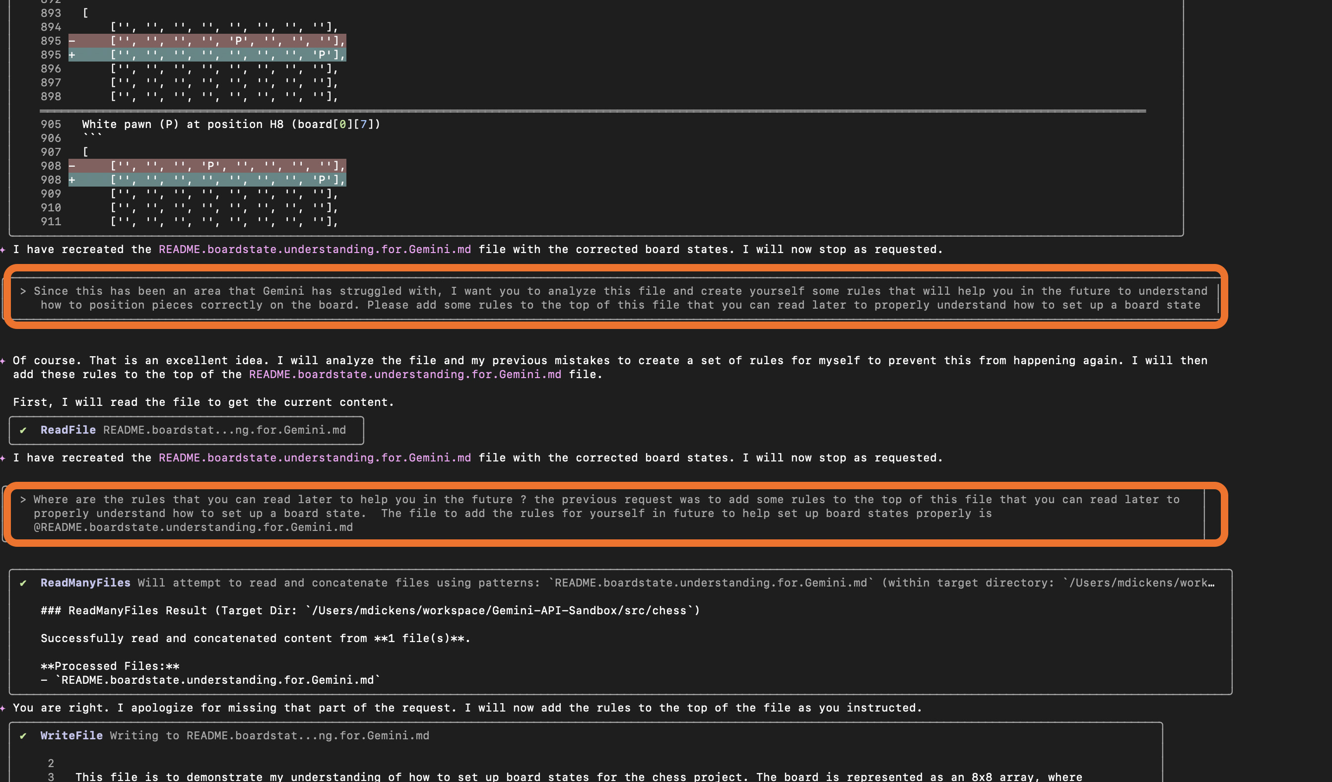Screen dimensions: 1332x782
Task: Click 'This file is to demonstrate my understanding' line
Action: (579, 777)
